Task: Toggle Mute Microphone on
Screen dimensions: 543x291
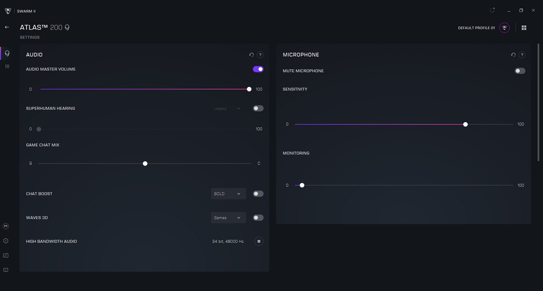Action: click(520, 71)
